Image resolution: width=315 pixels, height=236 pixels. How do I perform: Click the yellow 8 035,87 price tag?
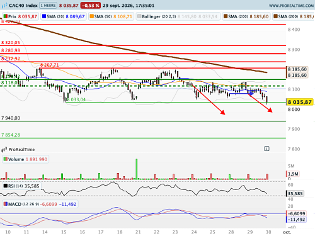[300, 102]
